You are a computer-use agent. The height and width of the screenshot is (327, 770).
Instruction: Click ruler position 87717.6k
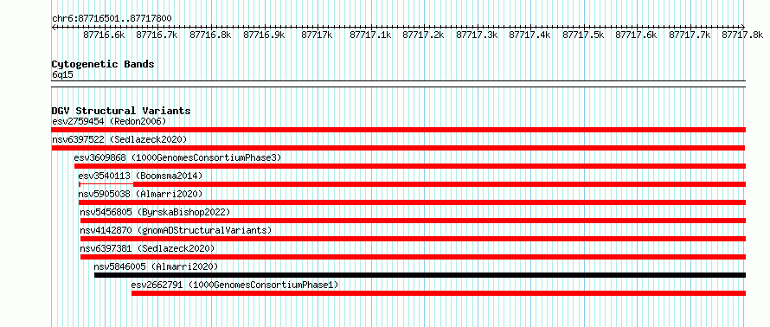(637, 35)
